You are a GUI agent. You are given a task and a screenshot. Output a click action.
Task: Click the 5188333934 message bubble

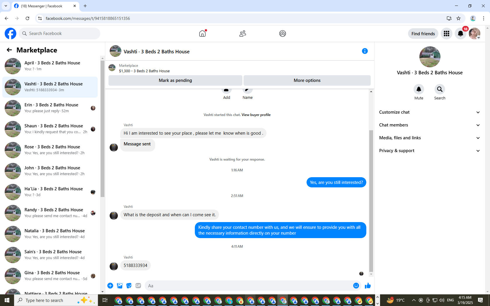point(135,265)
